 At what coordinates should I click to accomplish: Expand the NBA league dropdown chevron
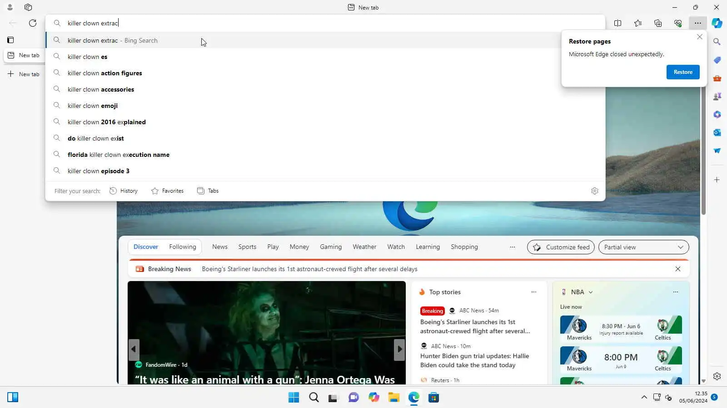(591, 292)
